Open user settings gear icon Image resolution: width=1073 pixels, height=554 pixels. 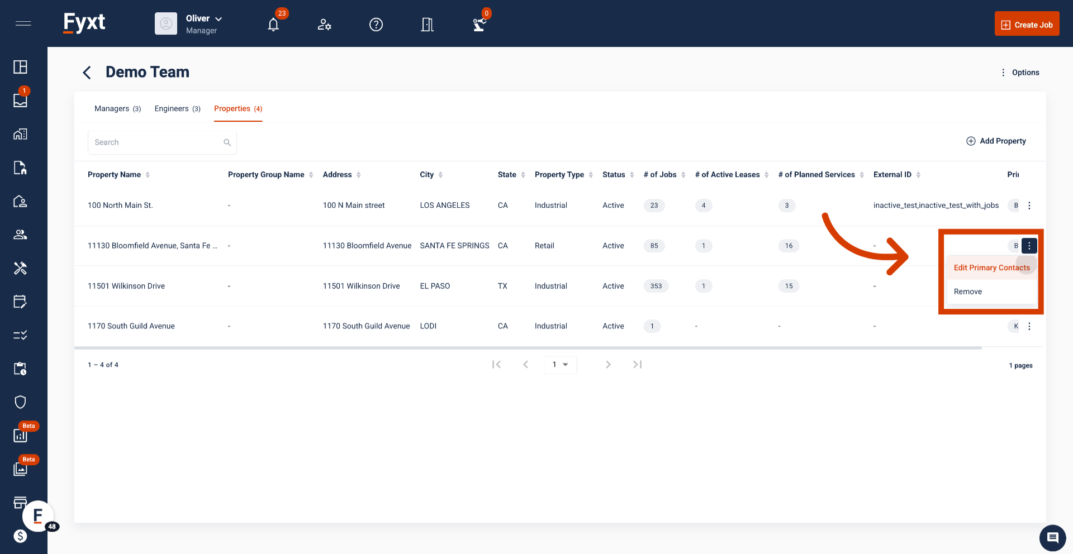tap(324, 25)
